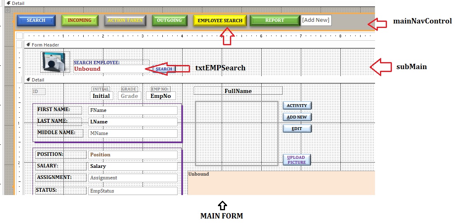Select the EmpNo text box
464x223 pixels.
coord(161,96)
